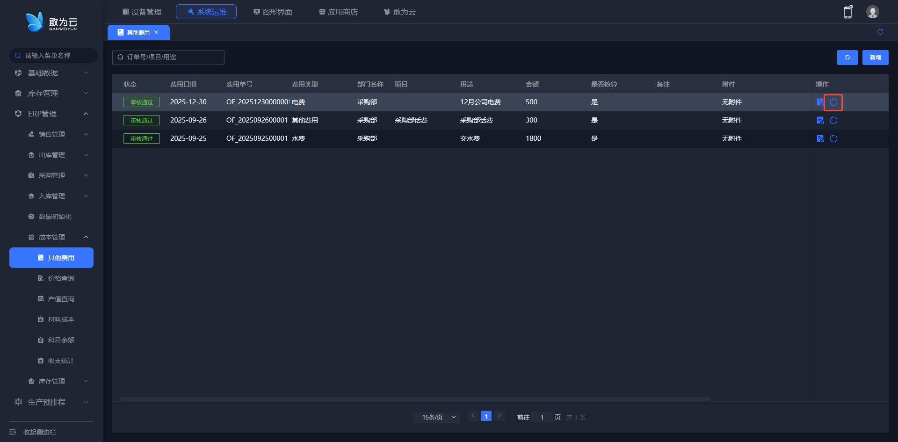Collapse the sidebar with 收起侧边栏
Viewport: 898px width, 442px height.
(x=40, y=432)
